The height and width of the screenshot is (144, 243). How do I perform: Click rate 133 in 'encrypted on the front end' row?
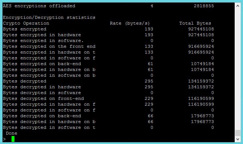(x=149, y=46)
